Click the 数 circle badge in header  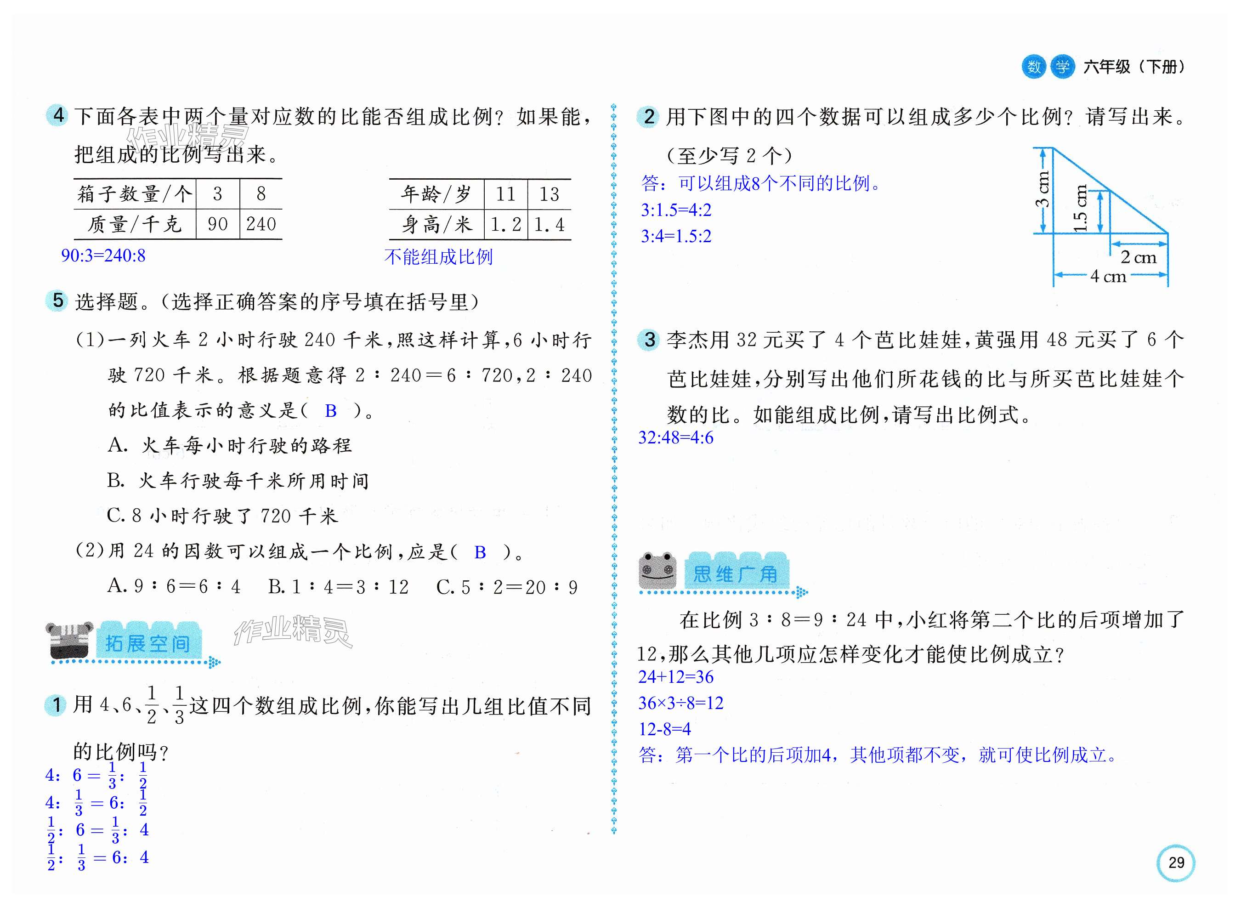pos(1034,67)
